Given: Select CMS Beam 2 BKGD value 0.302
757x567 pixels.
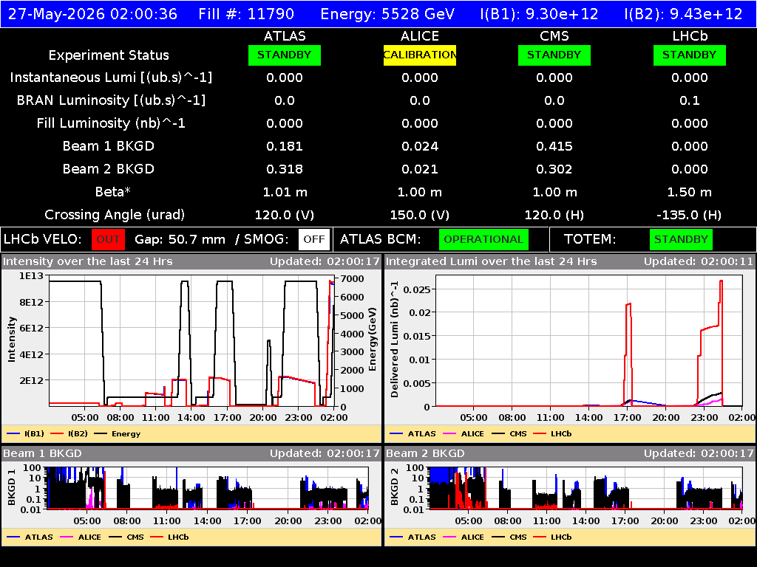Looking at the screenshot, I should [x=554, y=169].
